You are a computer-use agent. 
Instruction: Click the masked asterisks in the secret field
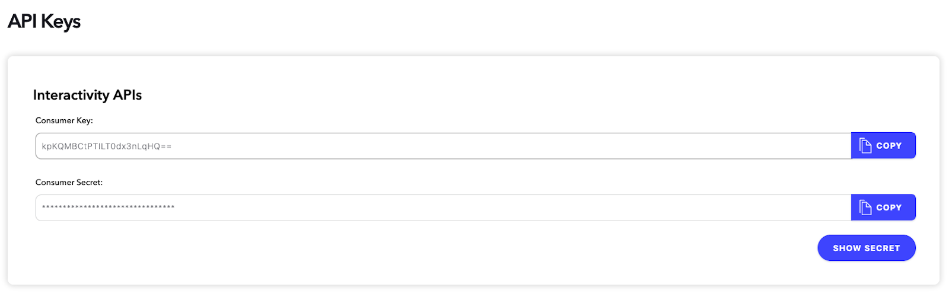tap(108, 208)
